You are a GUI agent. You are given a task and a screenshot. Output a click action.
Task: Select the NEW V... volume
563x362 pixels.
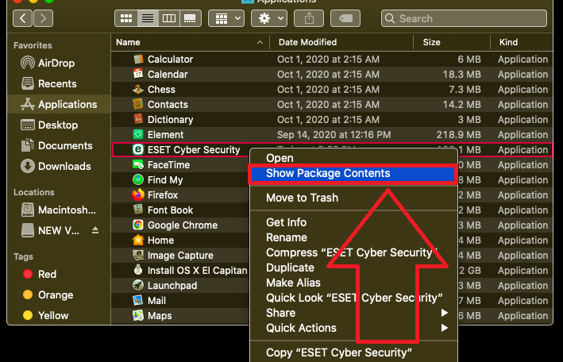pyautogui.click(x=50, y=230)
